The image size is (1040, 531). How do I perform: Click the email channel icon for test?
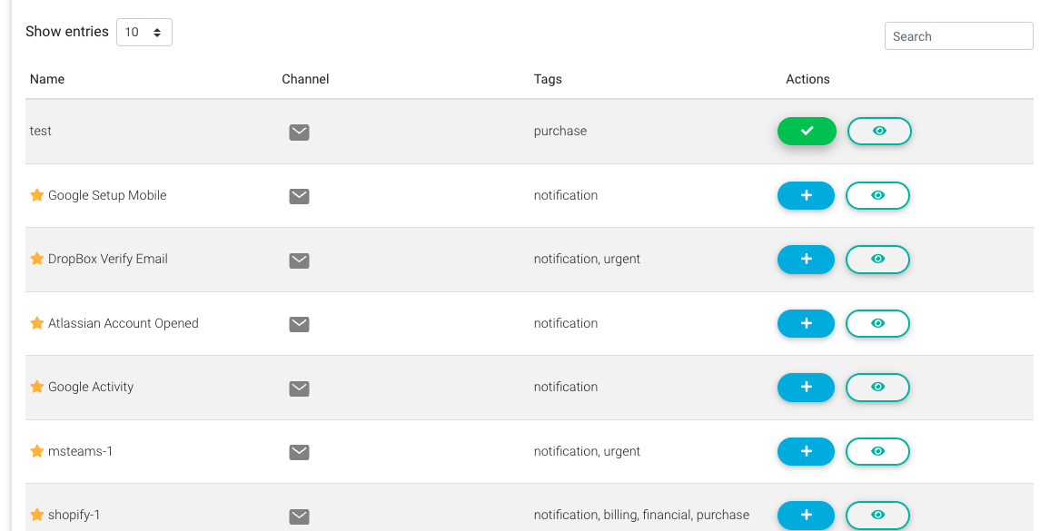pyautogui.click(x=299, y=132)
